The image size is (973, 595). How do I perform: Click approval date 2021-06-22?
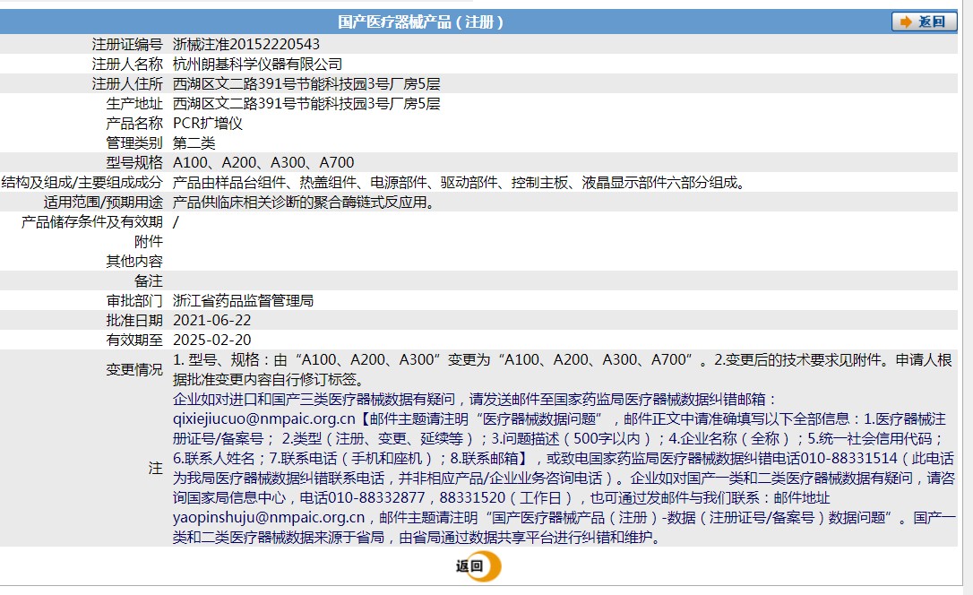point(211,320)
